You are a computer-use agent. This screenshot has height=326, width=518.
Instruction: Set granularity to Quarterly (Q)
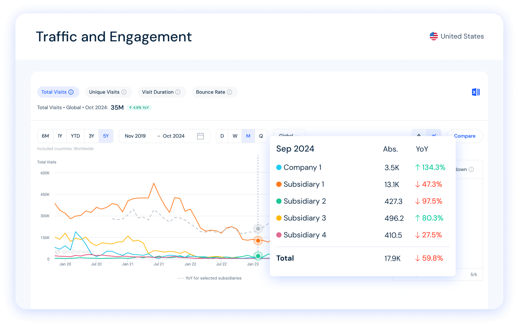261,136
